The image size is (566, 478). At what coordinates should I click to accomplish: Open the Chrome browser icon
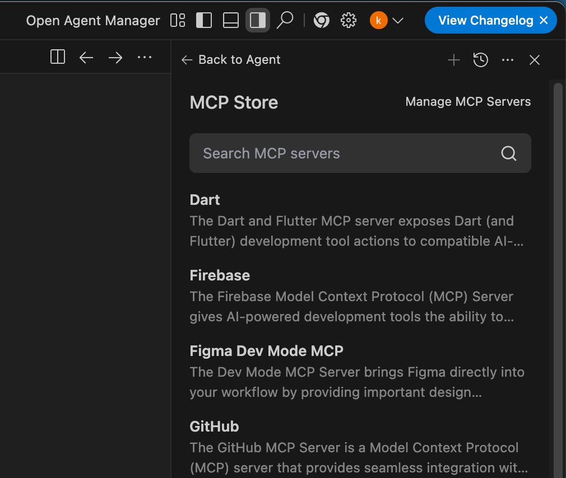click(x=321, y=21)
